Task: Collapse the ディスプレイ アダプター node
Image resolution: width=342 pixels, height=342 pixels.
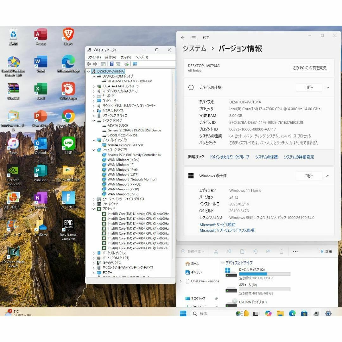Action: [x=93, y=140]
